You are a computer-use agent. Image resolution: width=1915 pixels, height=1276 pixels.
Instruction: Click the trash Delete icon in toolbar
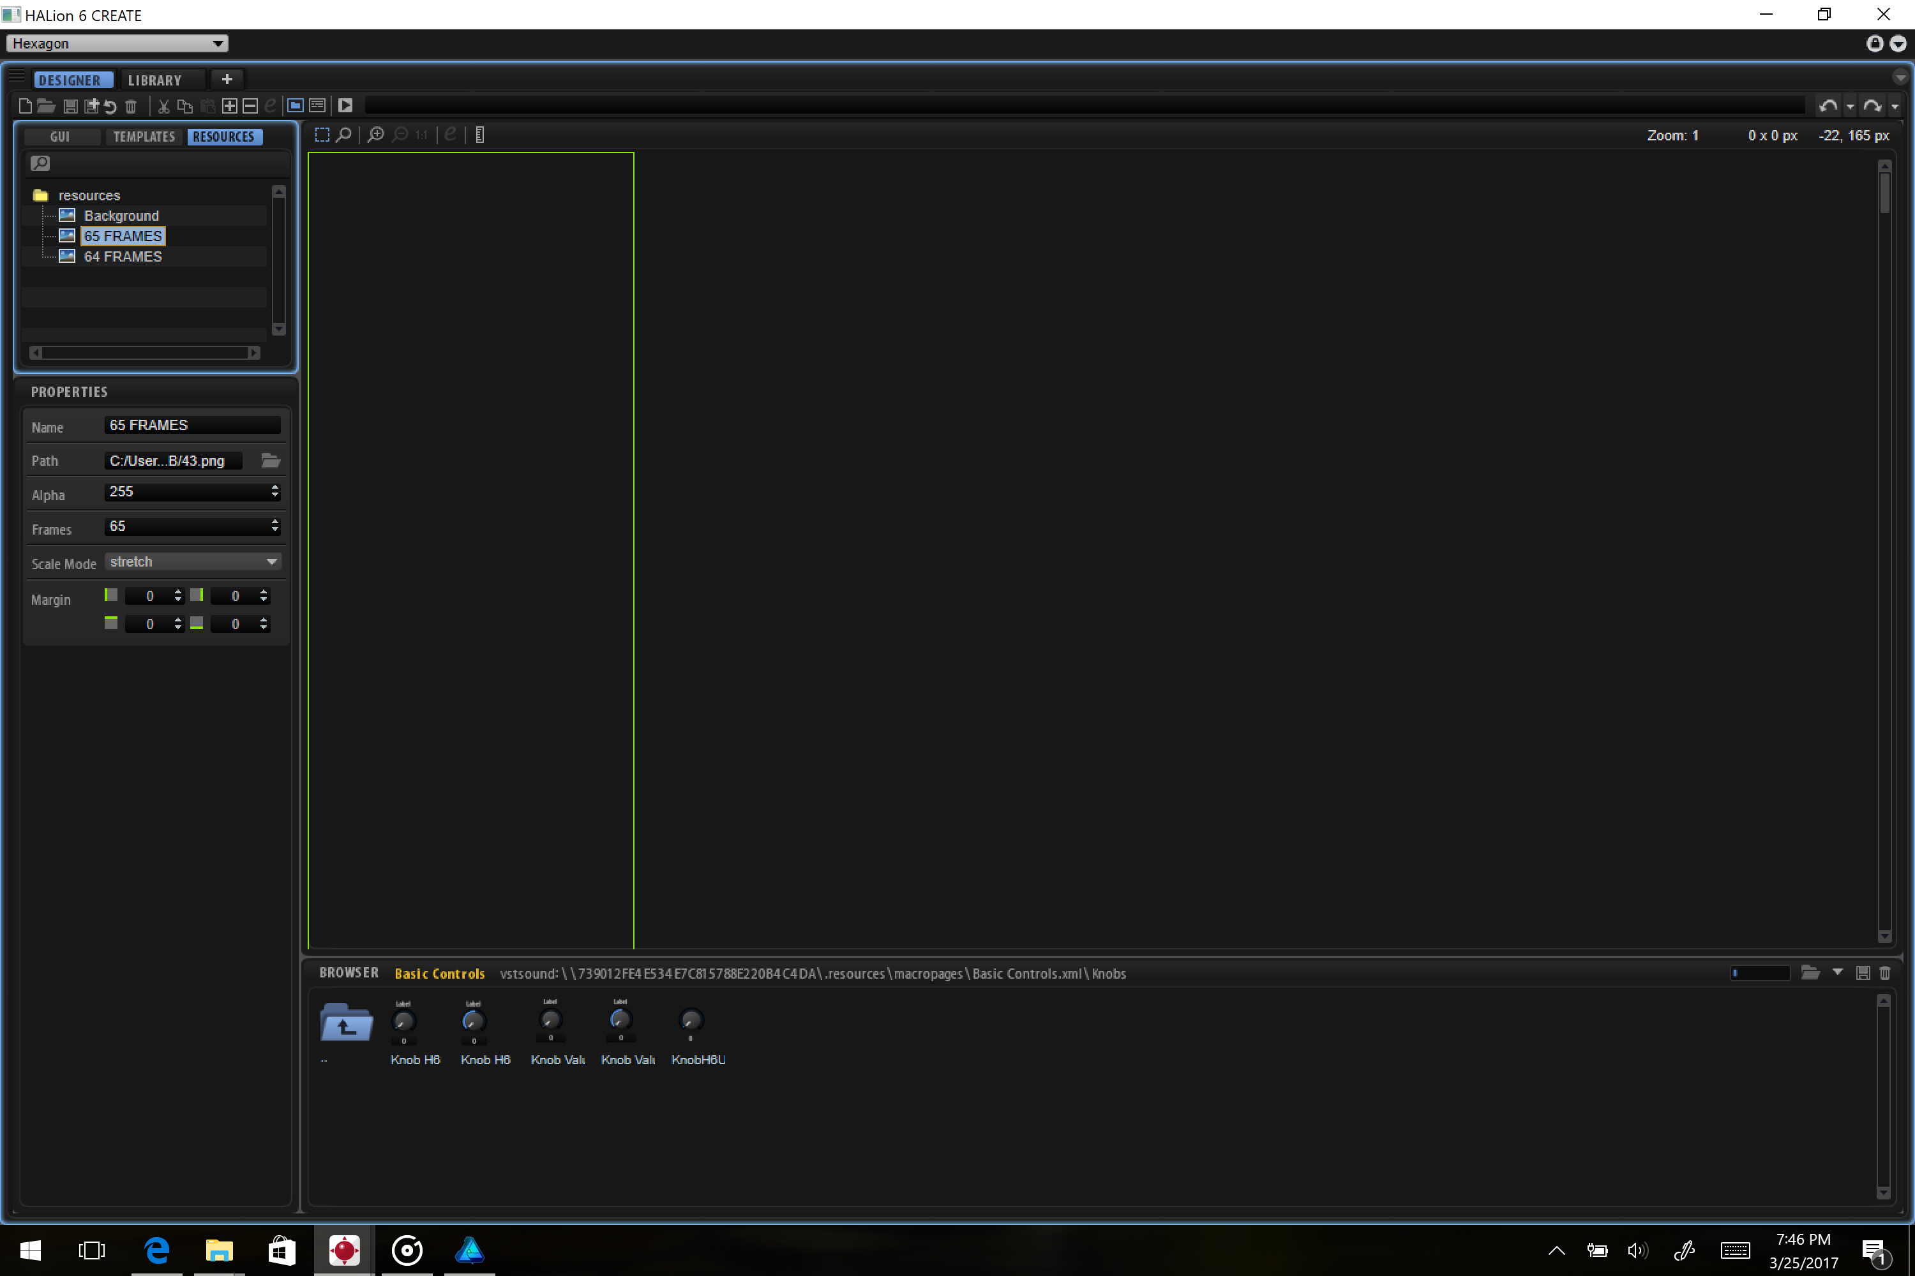[131, 106]
